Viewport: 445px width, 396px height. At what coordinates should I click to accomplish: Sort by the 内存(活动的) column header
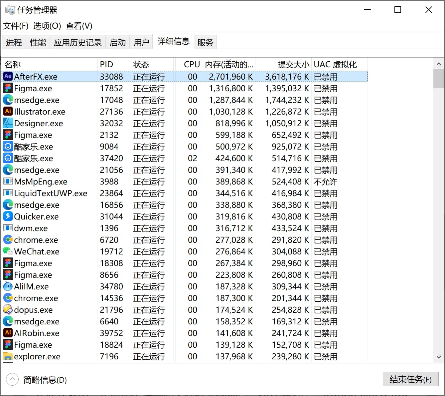pos(229,64)
